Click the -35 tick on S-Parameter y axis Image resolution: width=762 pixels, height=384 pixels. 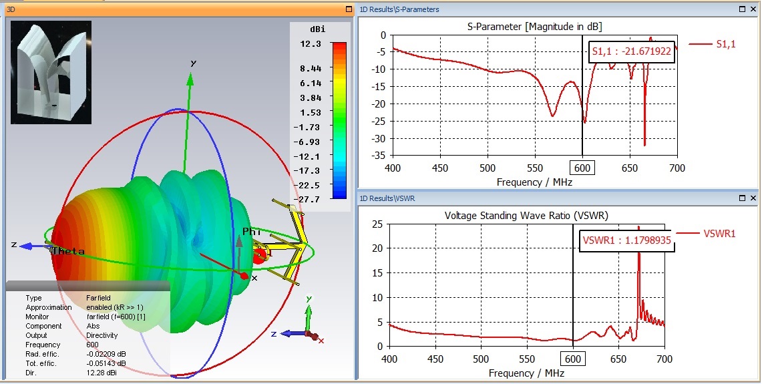[379, 156]
